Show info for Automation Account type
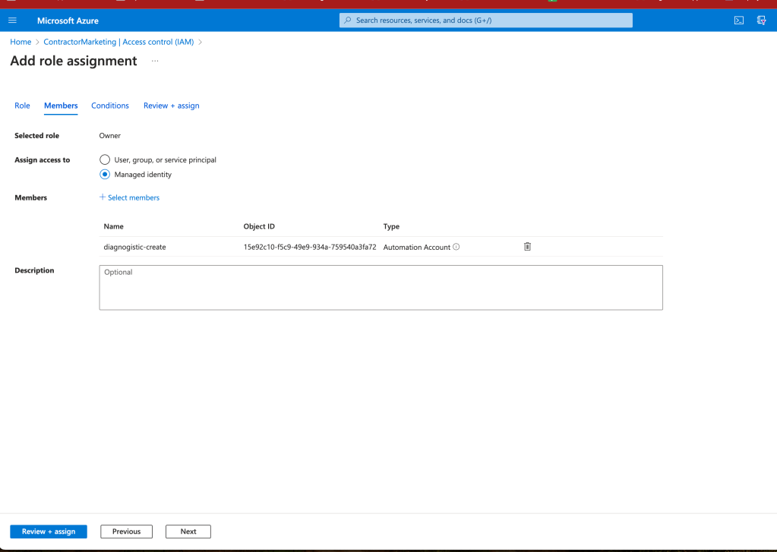Screen dimensions: 777x552 point(456,247)
